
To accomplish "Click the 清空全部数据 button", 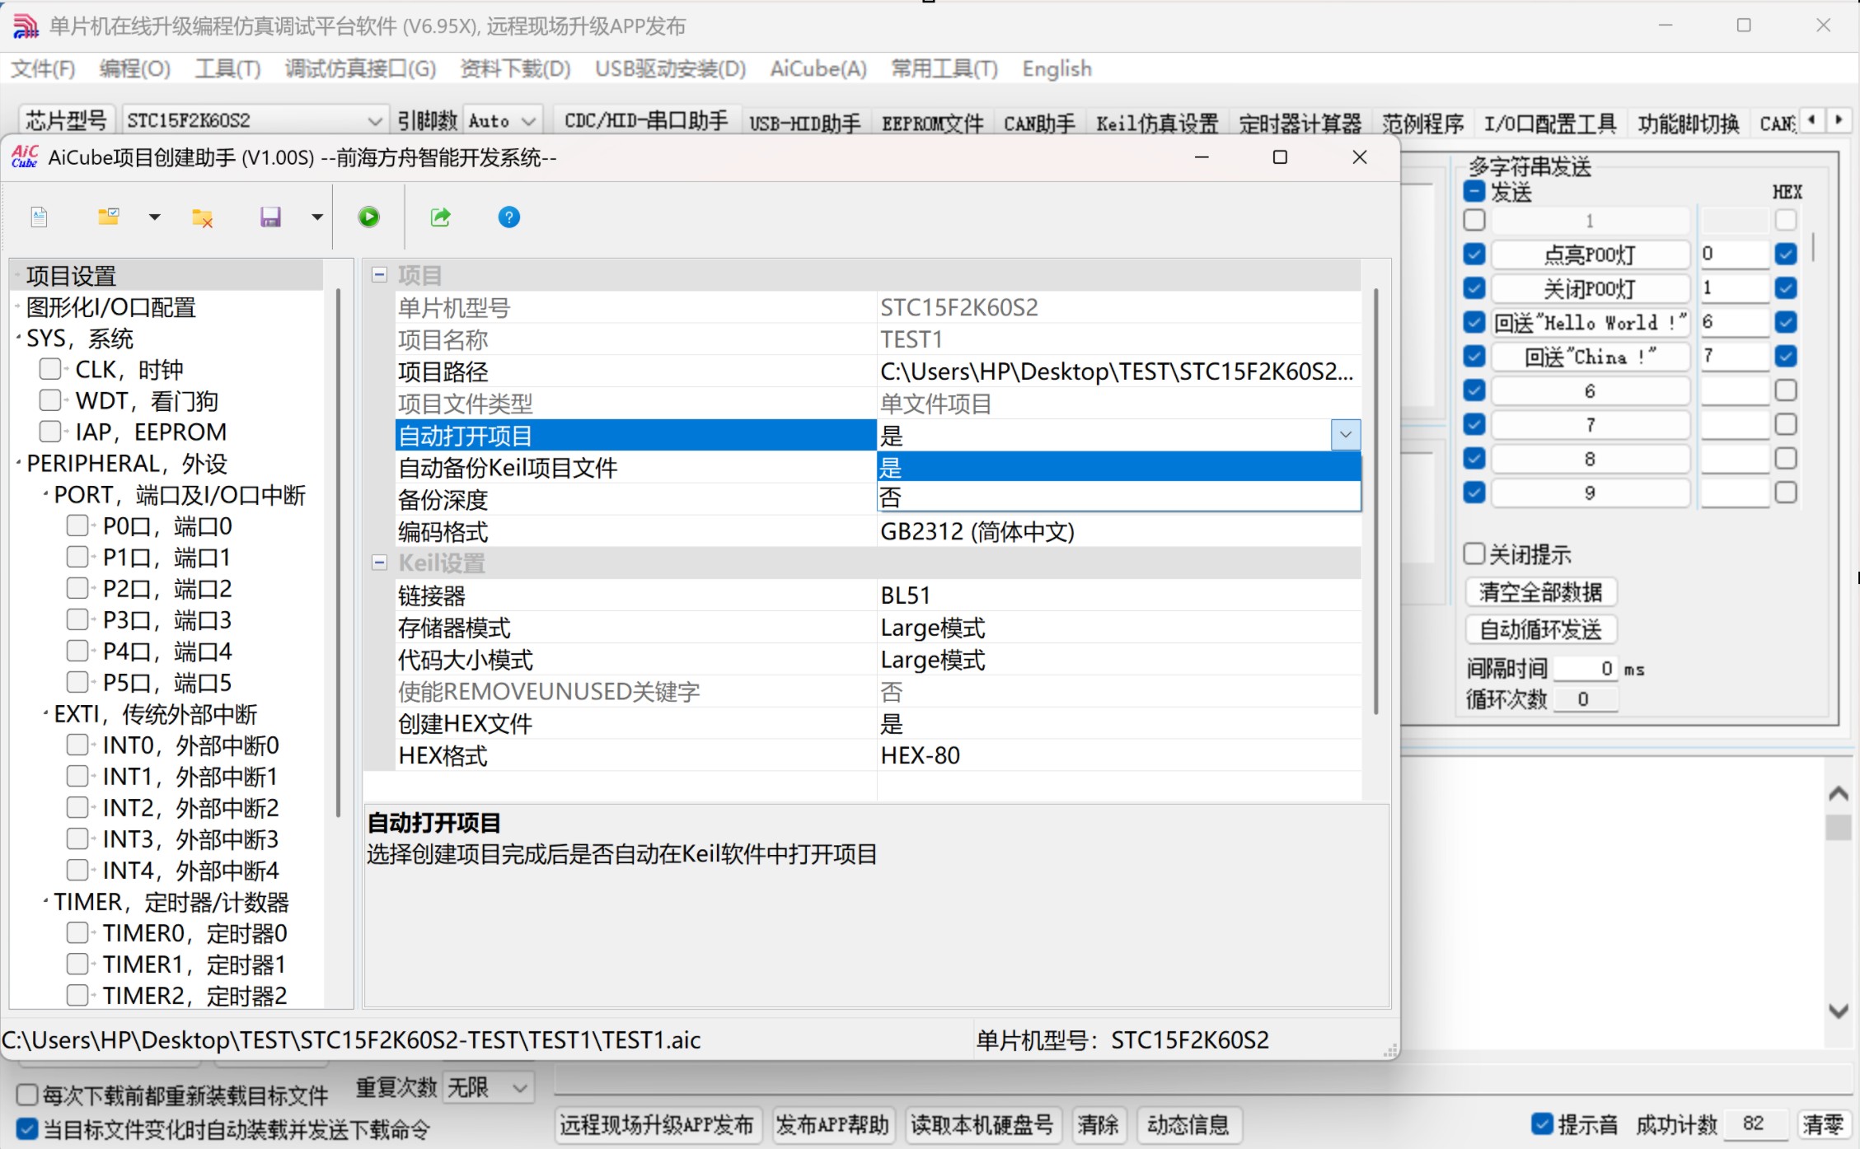I will coord(1541,591).
